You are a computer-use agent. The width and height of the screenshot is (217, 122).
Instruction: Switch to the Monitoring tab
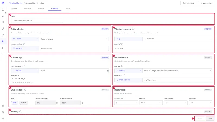click(27, 9)
